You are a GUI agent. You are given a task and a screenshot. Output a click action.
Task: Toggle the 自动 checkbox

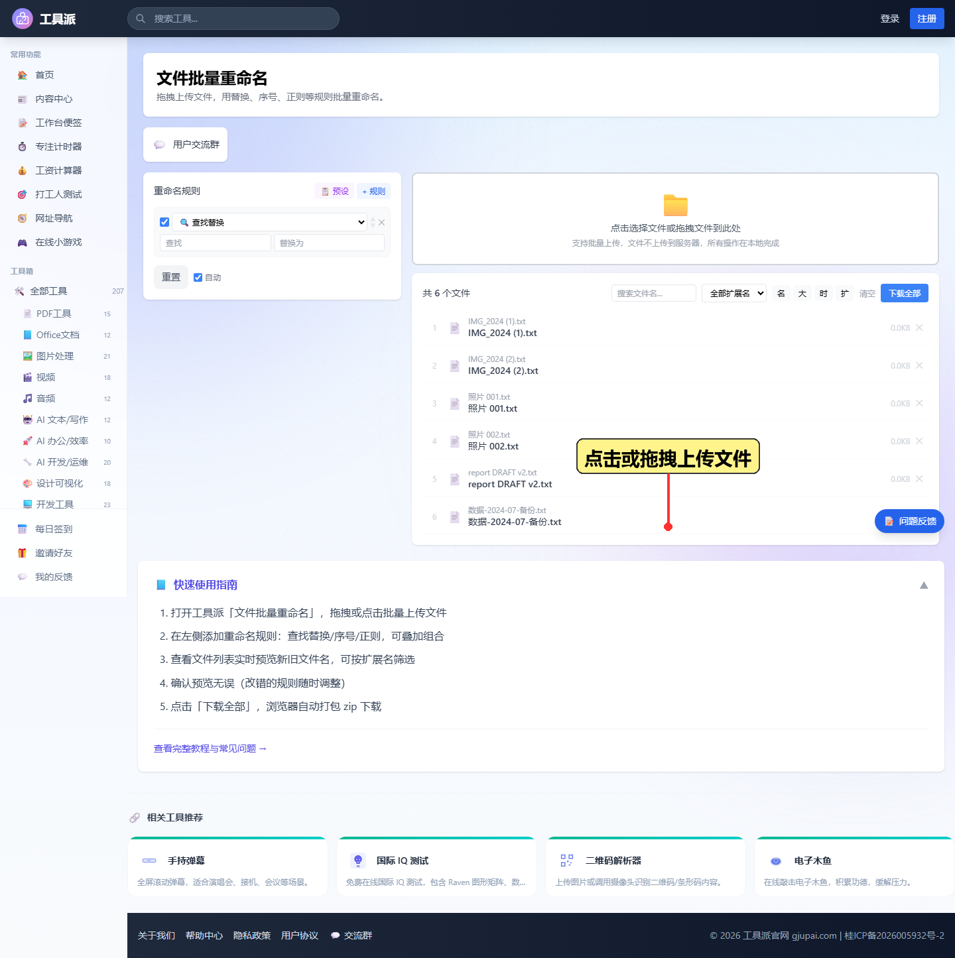pyautogui.click(x=198, y=277)
